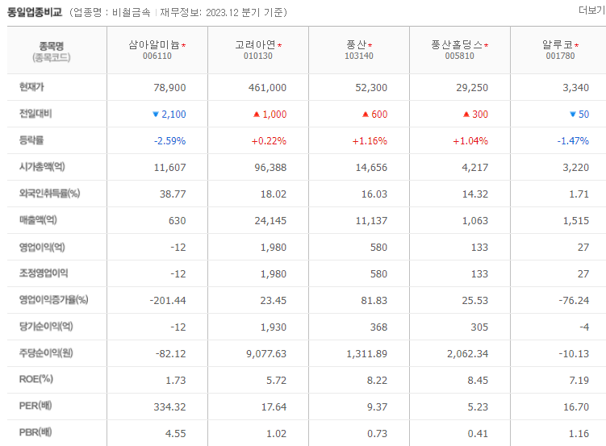The width and height of the screenshot is (606, 446).
Task: Click revenue value 11,137
Action: point(371,221)
